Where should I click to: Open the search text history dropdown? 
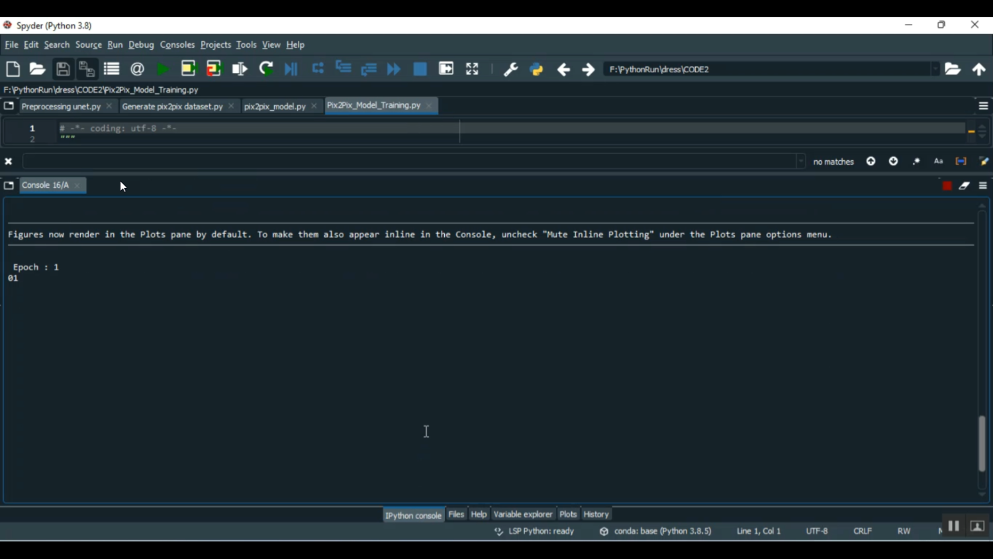coord(801,162)
